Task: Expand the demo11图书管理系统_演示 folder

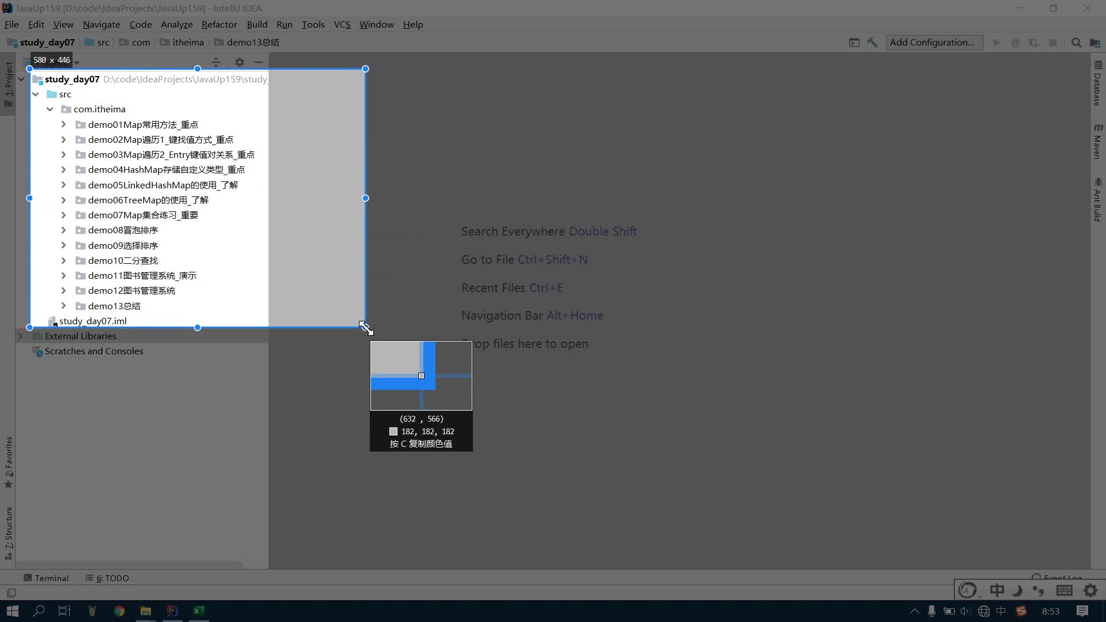Action: [x=63, y=276]
